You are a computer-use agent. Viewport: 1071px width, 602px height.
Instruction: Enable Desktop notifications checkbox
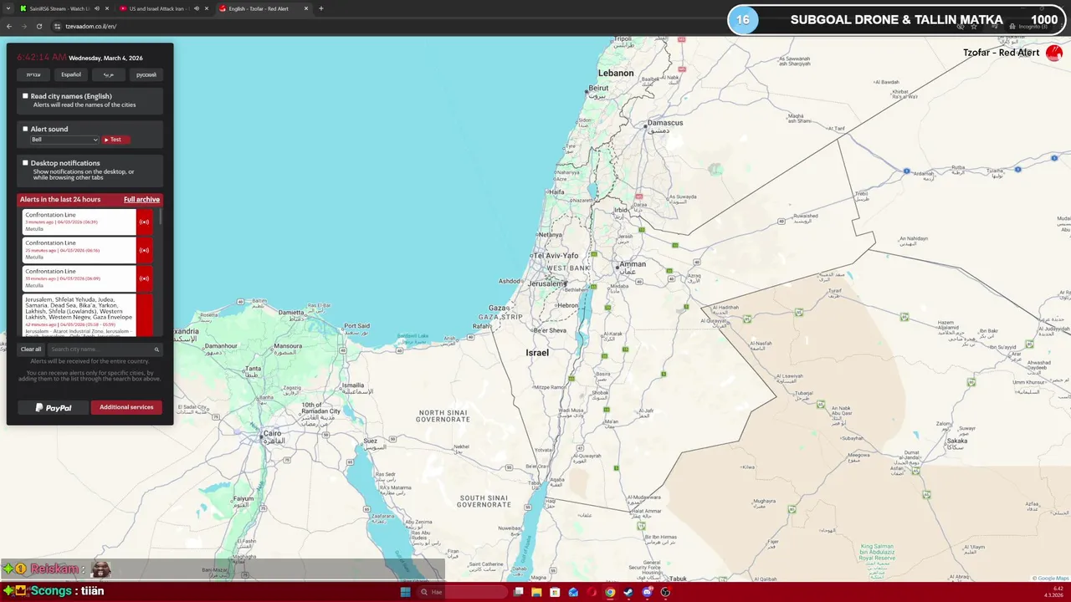(x=25, y=163)
